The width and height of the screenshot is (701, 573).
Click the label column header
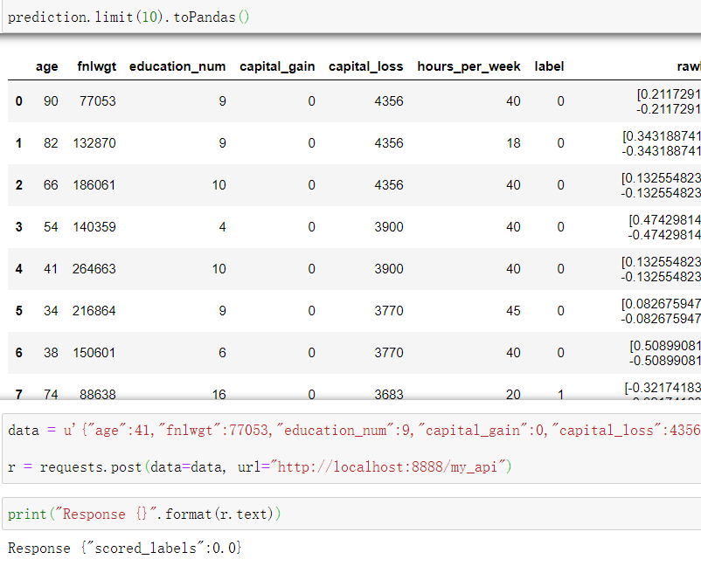(548, 66)
